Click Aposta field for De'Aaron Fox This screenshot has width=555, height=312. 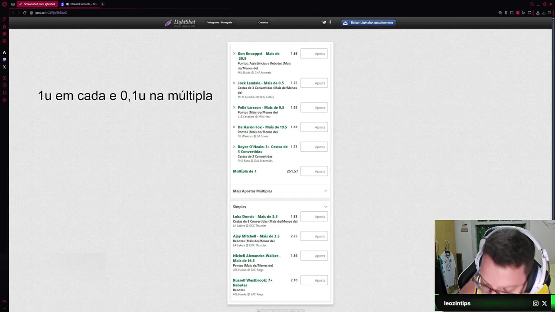click(314, 127)
